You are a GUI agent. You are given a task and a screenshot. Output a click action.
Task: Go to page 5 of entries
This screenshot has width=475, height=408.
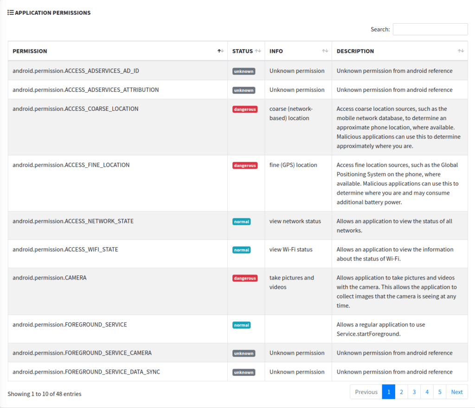(440, 392)
